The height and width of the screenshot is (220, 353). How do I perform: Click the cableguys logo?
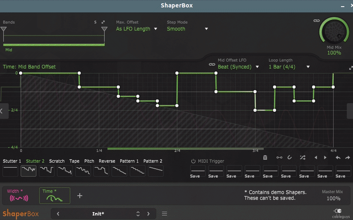tap(341, 214)
